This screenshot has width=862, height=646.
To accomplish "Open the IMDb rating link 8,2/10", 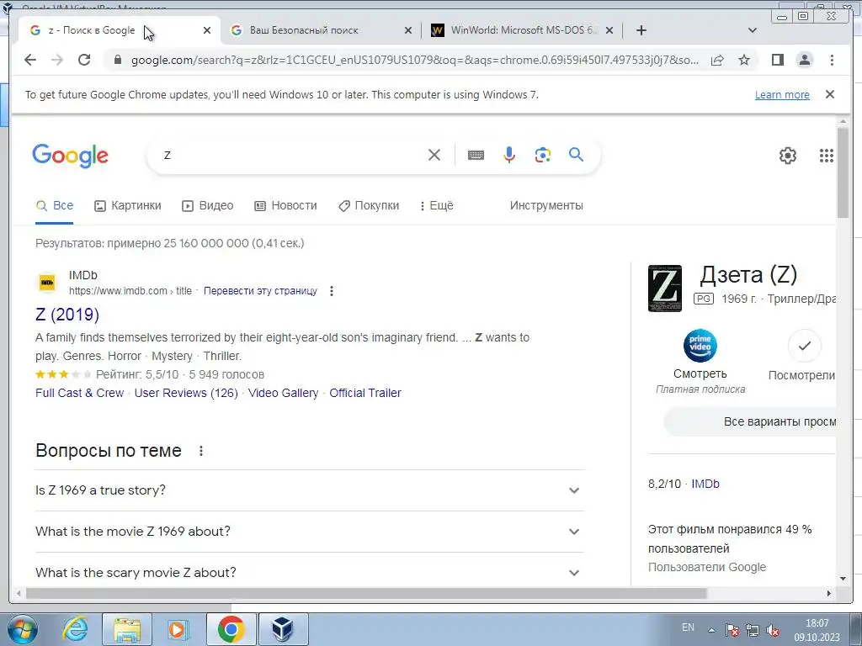I will [x=705, y=484].
